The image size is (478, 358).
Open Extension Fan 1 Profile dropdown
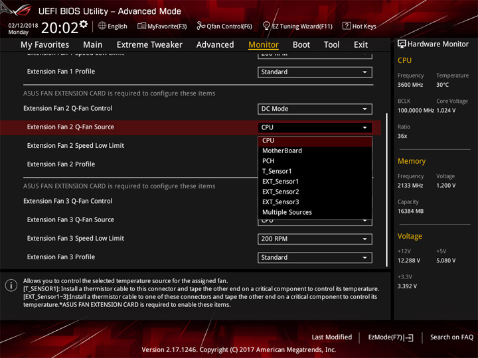click(315, 72)
